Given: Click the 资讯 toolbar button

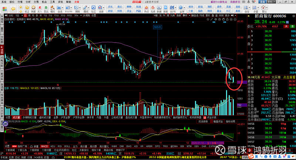Looking at the screenshot, I should tap(111, 7).
